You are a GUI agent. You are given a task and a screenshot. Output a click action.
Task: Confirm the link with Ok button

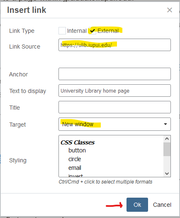(x=137, y=205)
